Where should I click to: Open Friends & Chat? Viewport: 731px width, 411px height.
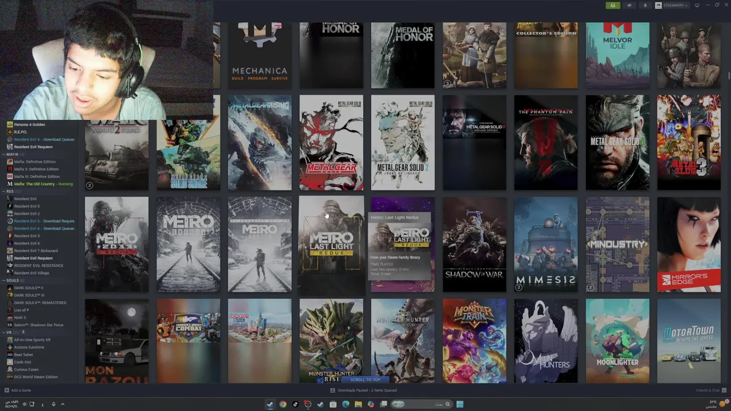(710, 390)
